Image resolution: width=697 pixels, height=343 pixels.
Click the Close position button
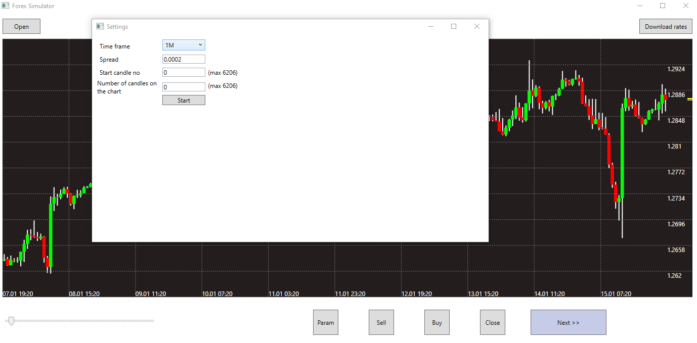[x=493, y=322]
